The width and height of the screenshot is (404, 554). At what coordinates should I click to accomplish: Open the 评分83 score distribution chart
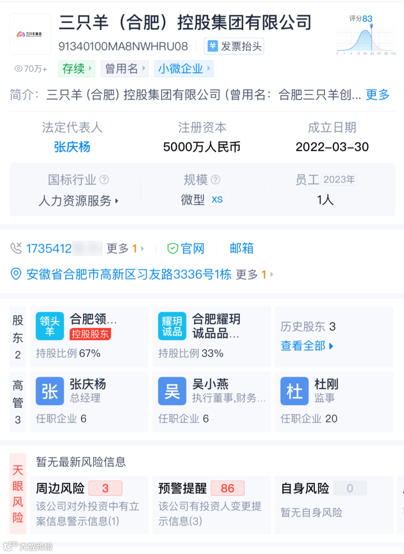[x=365, y=35]
